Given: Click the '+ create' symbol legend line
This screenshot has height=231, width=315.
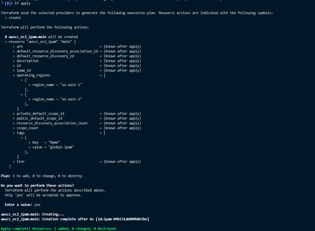Looking at the screenshot, I should coord(13,18).
